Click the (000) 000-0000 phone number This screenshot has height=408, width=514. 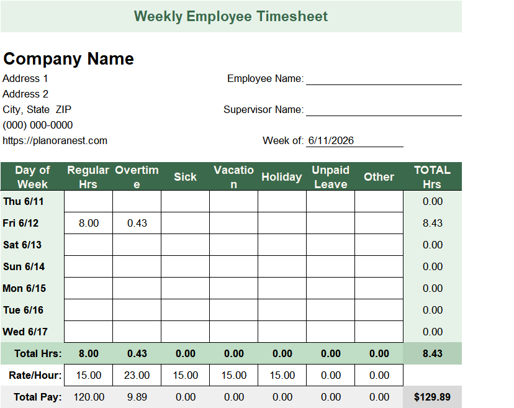coord(38,125)
